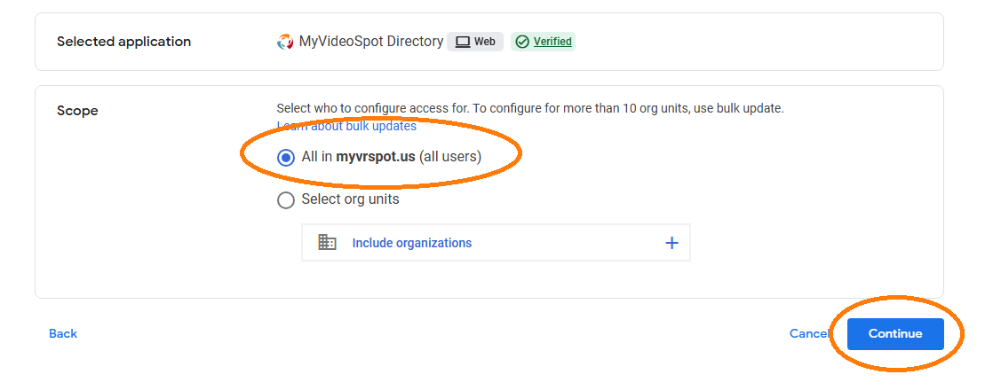Click the Selected application heading
Image resolution: width=985 pixels, height=390 pixels.
tap(123, 42)
